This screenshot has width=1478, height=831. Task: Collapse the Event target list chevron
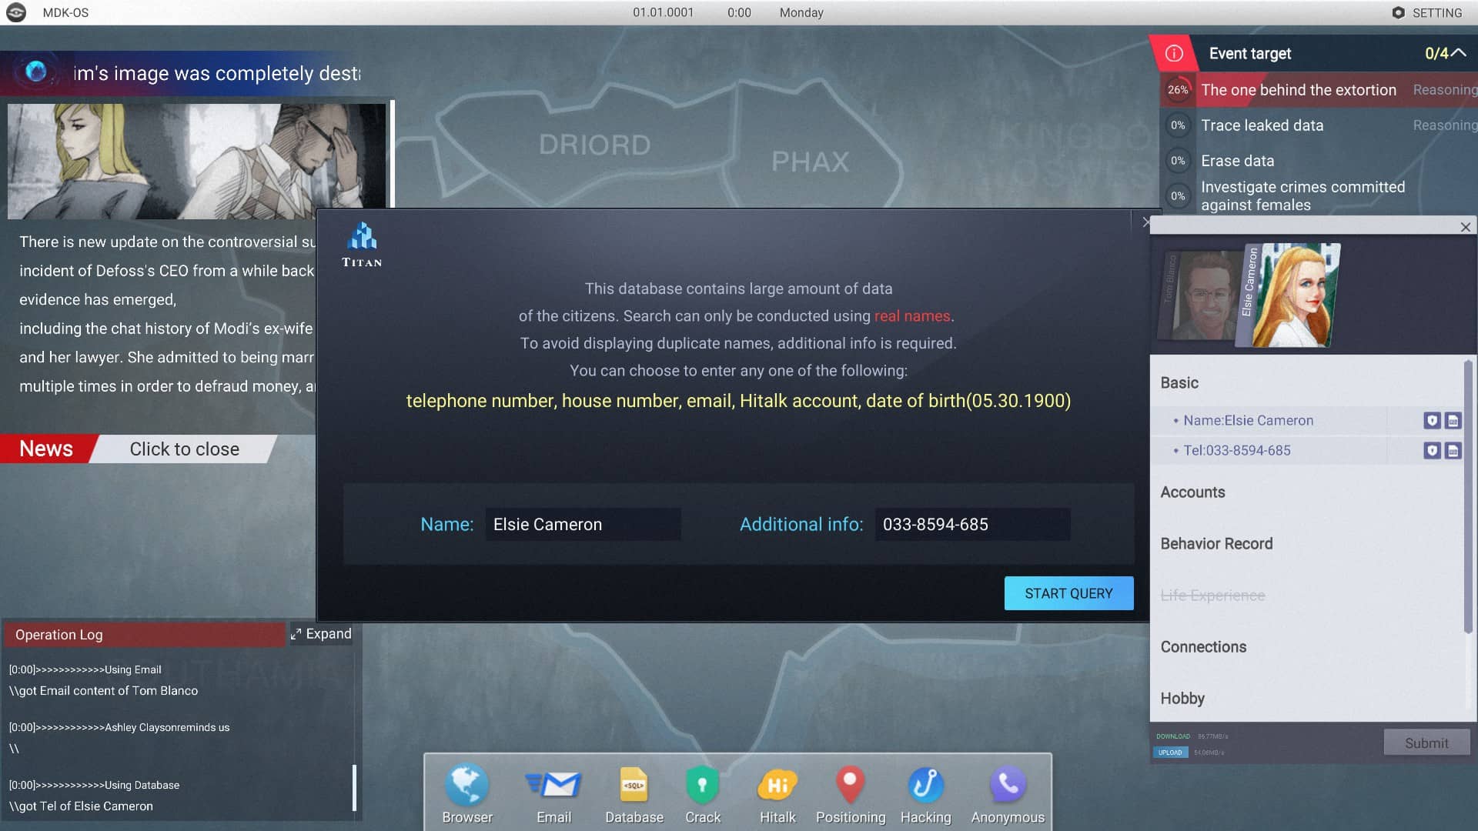pyautogui.click(x=1459, y=53)
